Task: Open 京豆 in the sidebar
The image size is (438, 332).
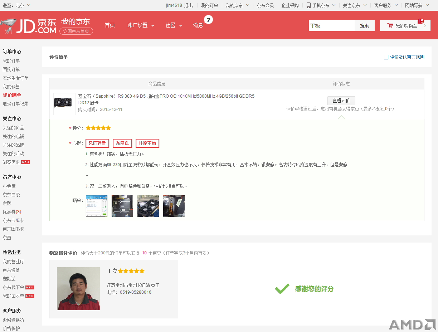Action: 7,238
